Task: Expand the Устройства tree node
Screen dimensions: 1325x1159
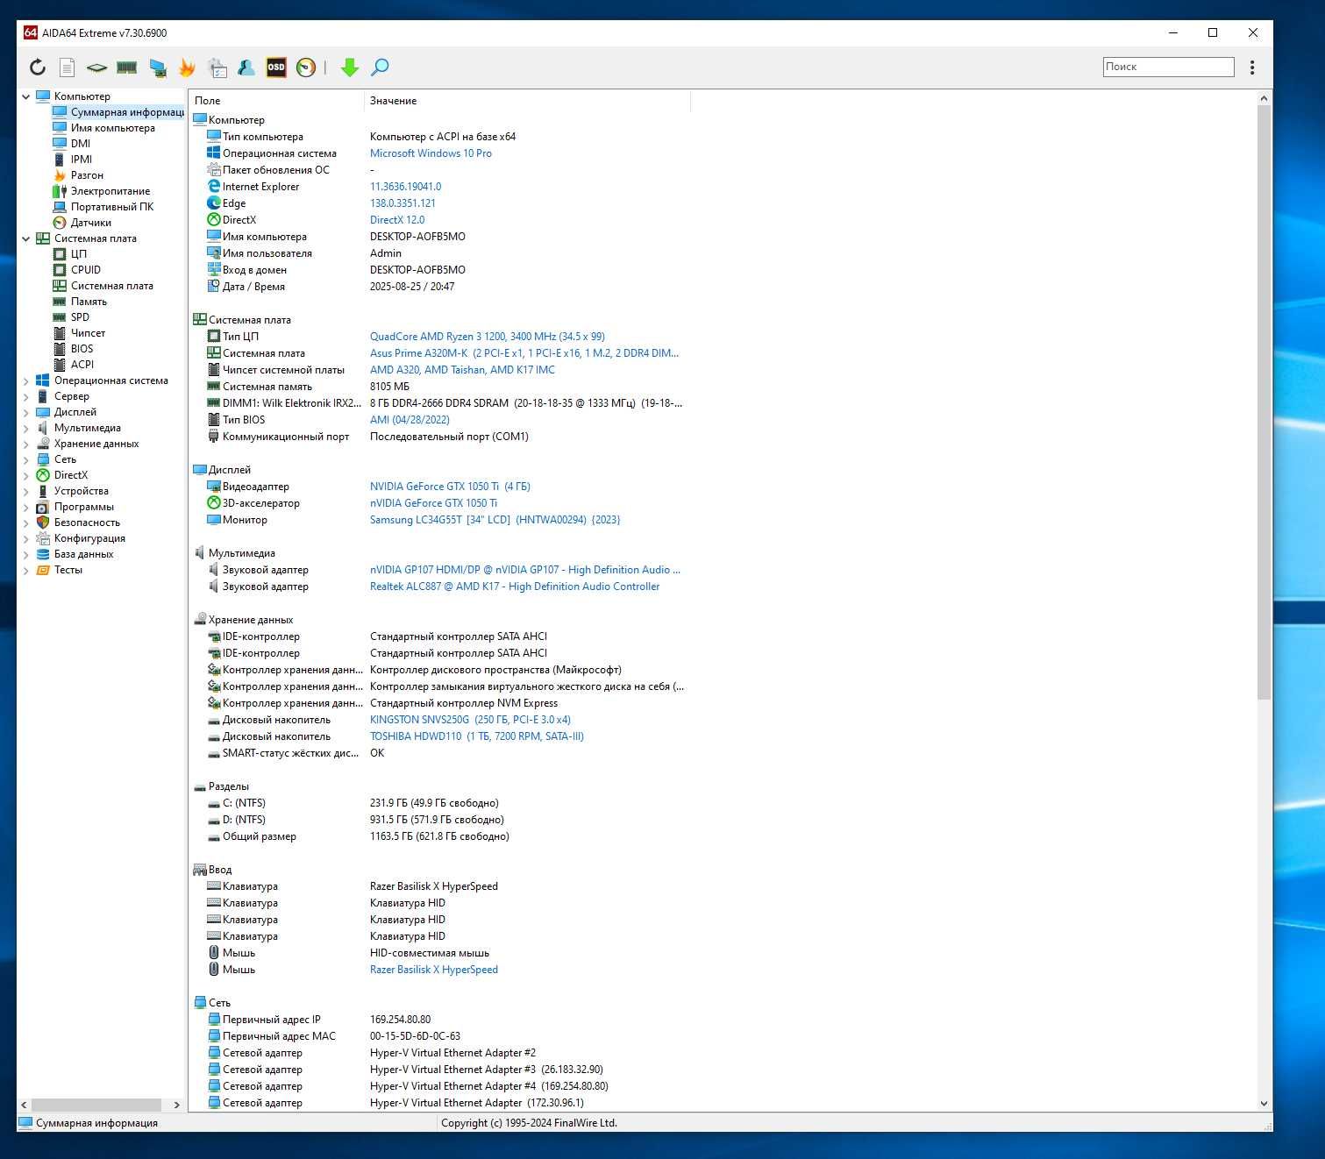Action: pyautogui.click(x=25, y=491)
